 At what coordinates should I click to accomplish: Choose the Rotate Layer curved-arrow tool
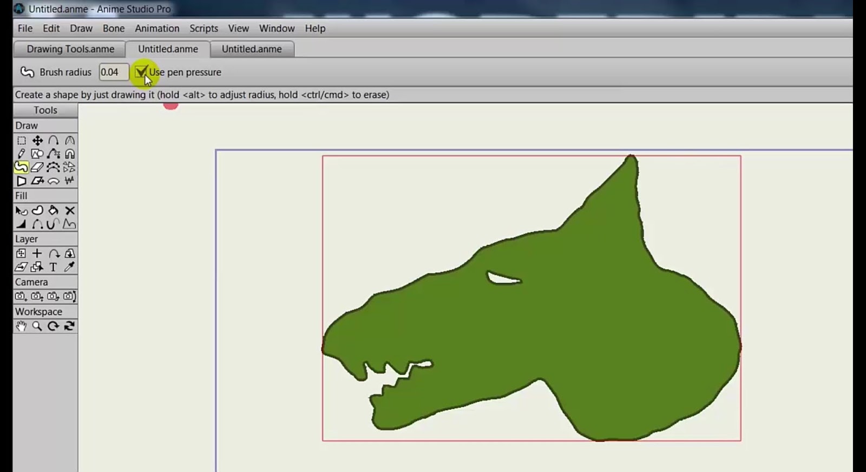click(54, 253)
